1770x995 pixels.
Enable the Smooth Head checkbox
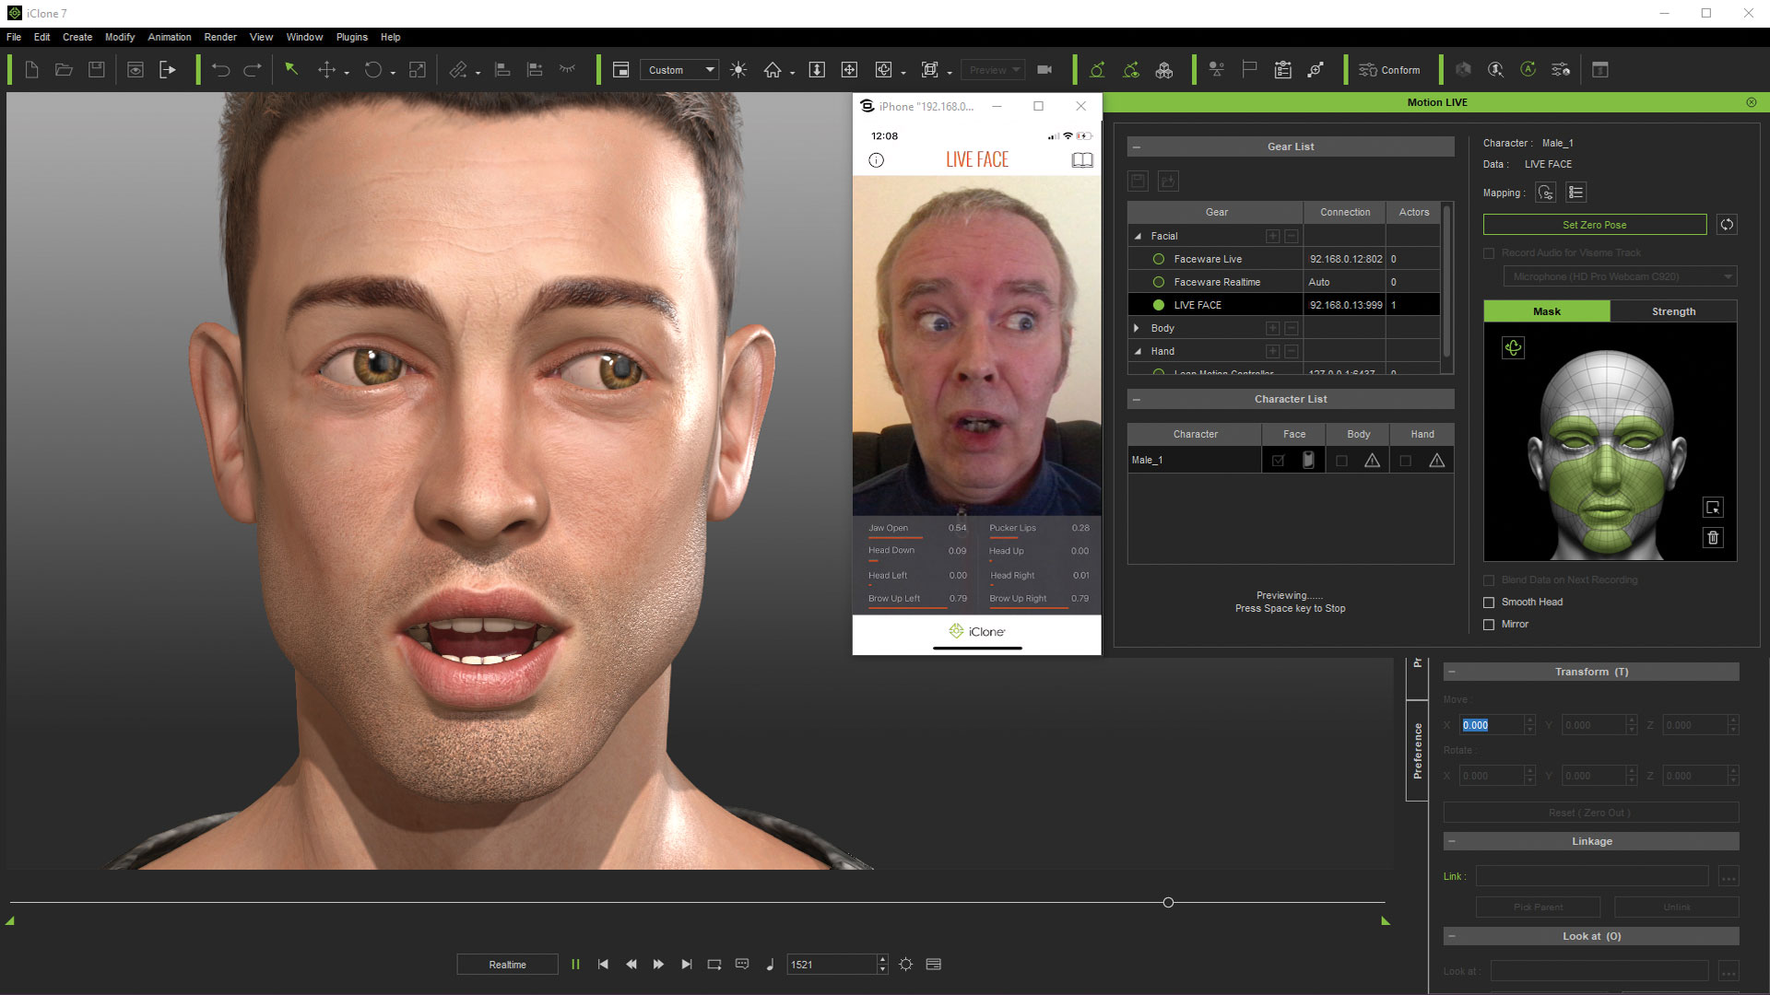pyautogui.click(x=1488, y=602)
